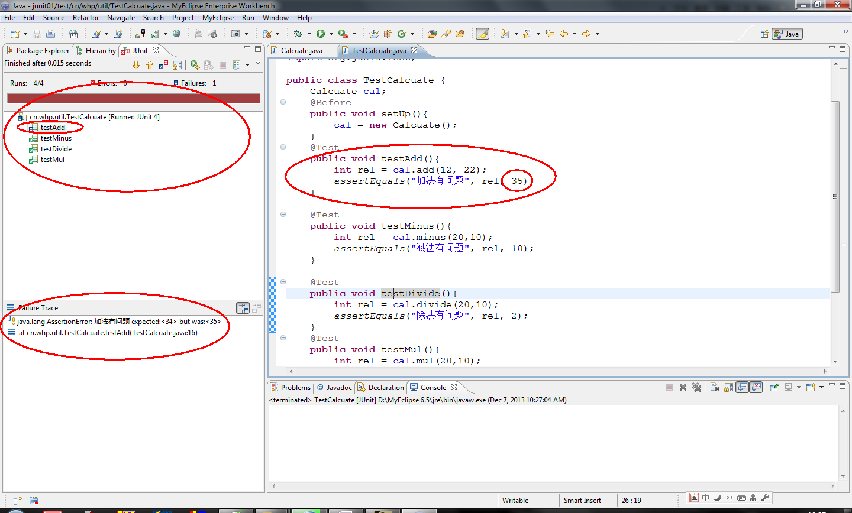Click Remove All Terminated Launches icon

click(x=697, y=387)
